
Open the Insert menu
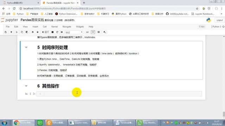point(35,27)
